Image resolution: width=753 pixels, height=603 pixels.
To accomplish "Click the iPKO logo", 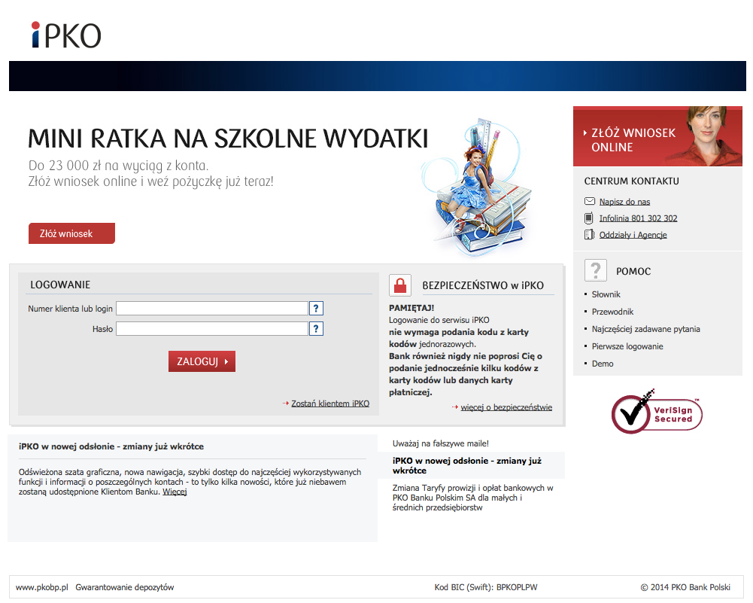I will 66,35.
